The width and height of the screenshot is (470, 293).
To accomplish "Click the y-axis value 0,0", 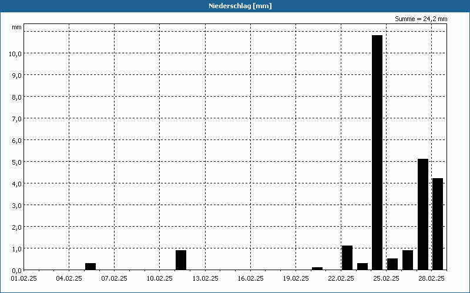I will pos(16,271).
